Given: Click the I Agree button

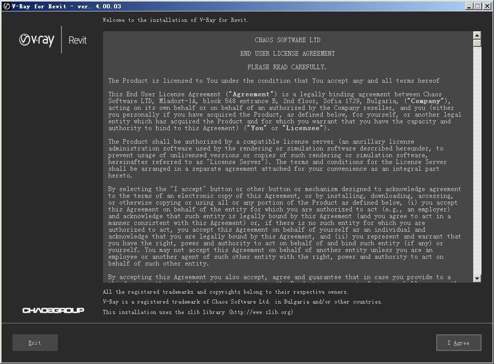Looking at the screenshot, I should coord(459,343).
